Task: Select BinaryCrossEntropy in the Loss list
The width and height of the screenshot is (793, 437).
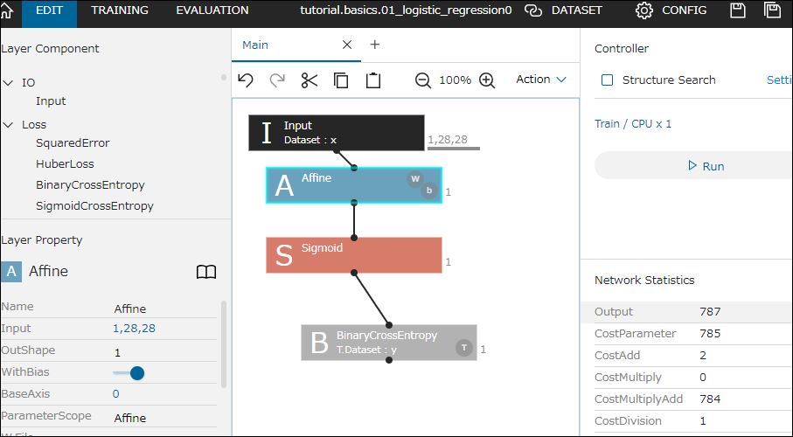Action: (x=90, y=185)
